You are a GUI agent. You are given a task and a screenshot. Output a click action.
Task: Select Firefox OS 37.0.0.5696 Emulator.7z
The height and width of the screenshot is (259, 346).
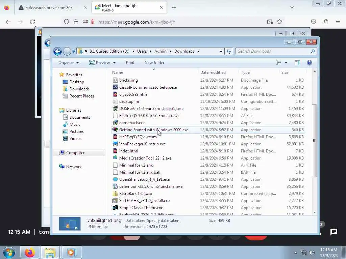point(149,116)
